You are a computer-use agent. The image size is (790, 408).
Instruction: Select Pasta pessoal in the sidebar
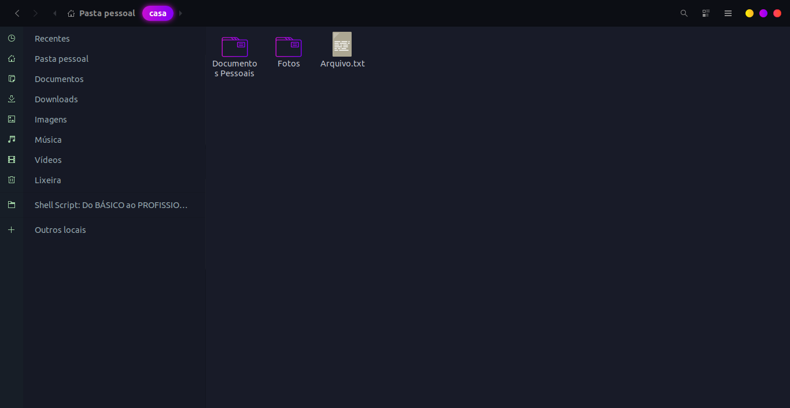(x=61, y=59)
